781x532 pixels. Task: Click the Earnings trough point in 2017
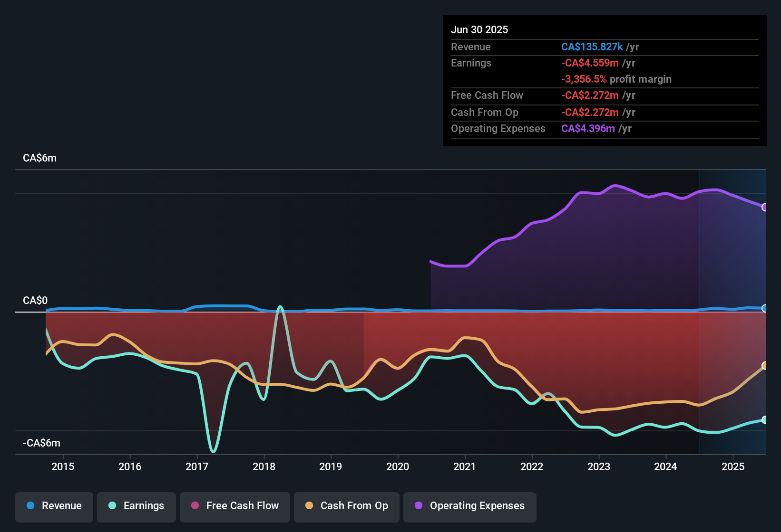coord(213,451)
